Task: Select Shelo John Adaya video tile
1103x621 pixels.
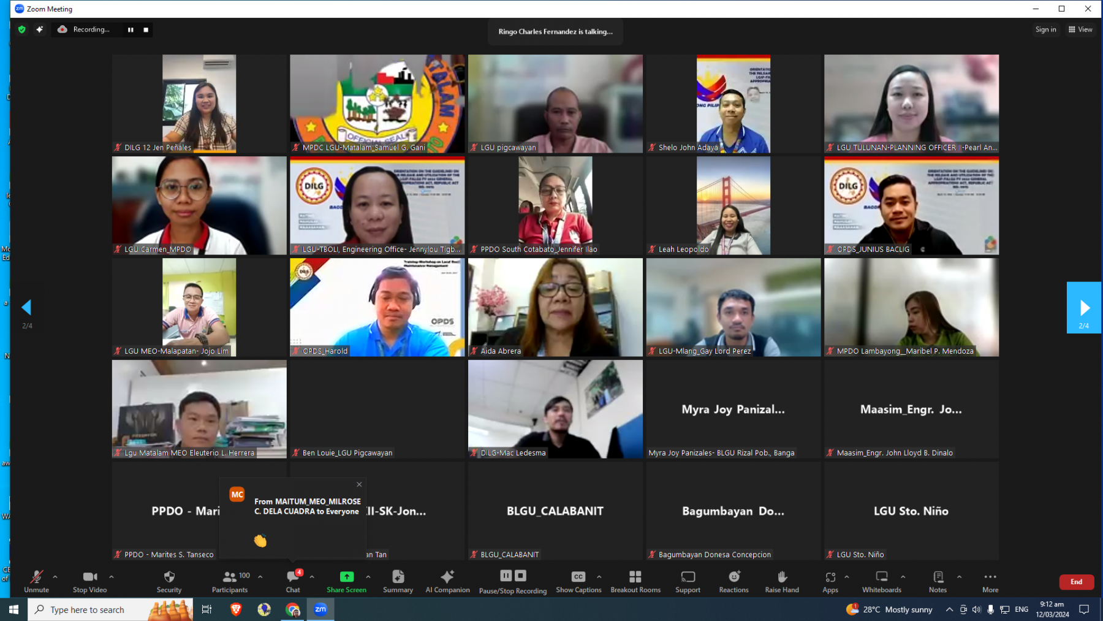Action: tap(733, 104)
